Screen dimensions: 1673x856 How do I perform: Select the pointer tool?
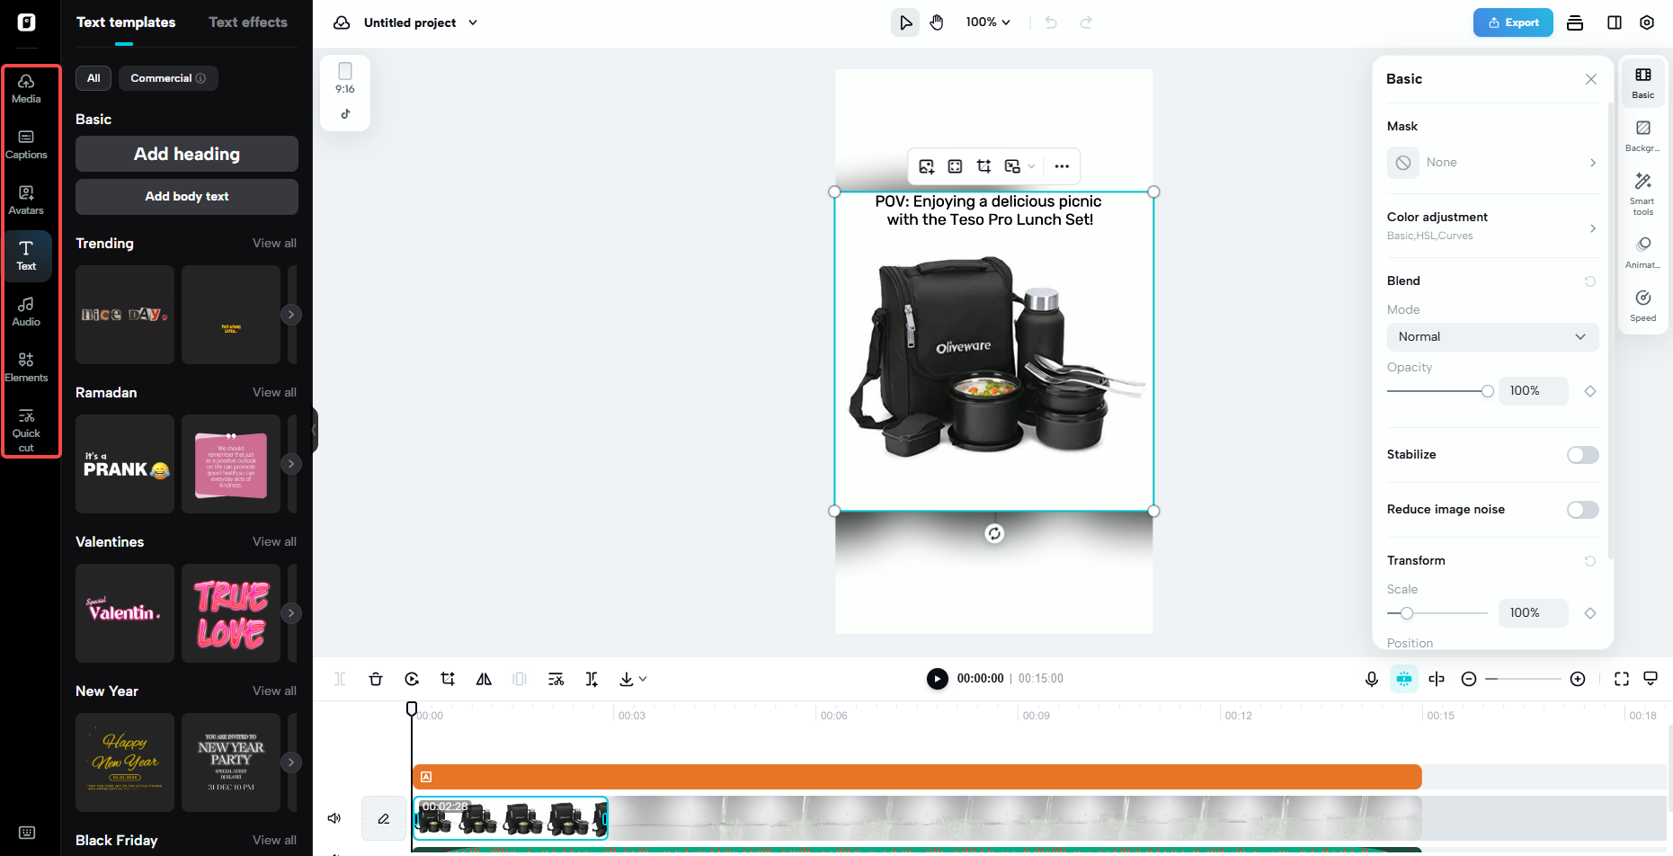[905, 22]
